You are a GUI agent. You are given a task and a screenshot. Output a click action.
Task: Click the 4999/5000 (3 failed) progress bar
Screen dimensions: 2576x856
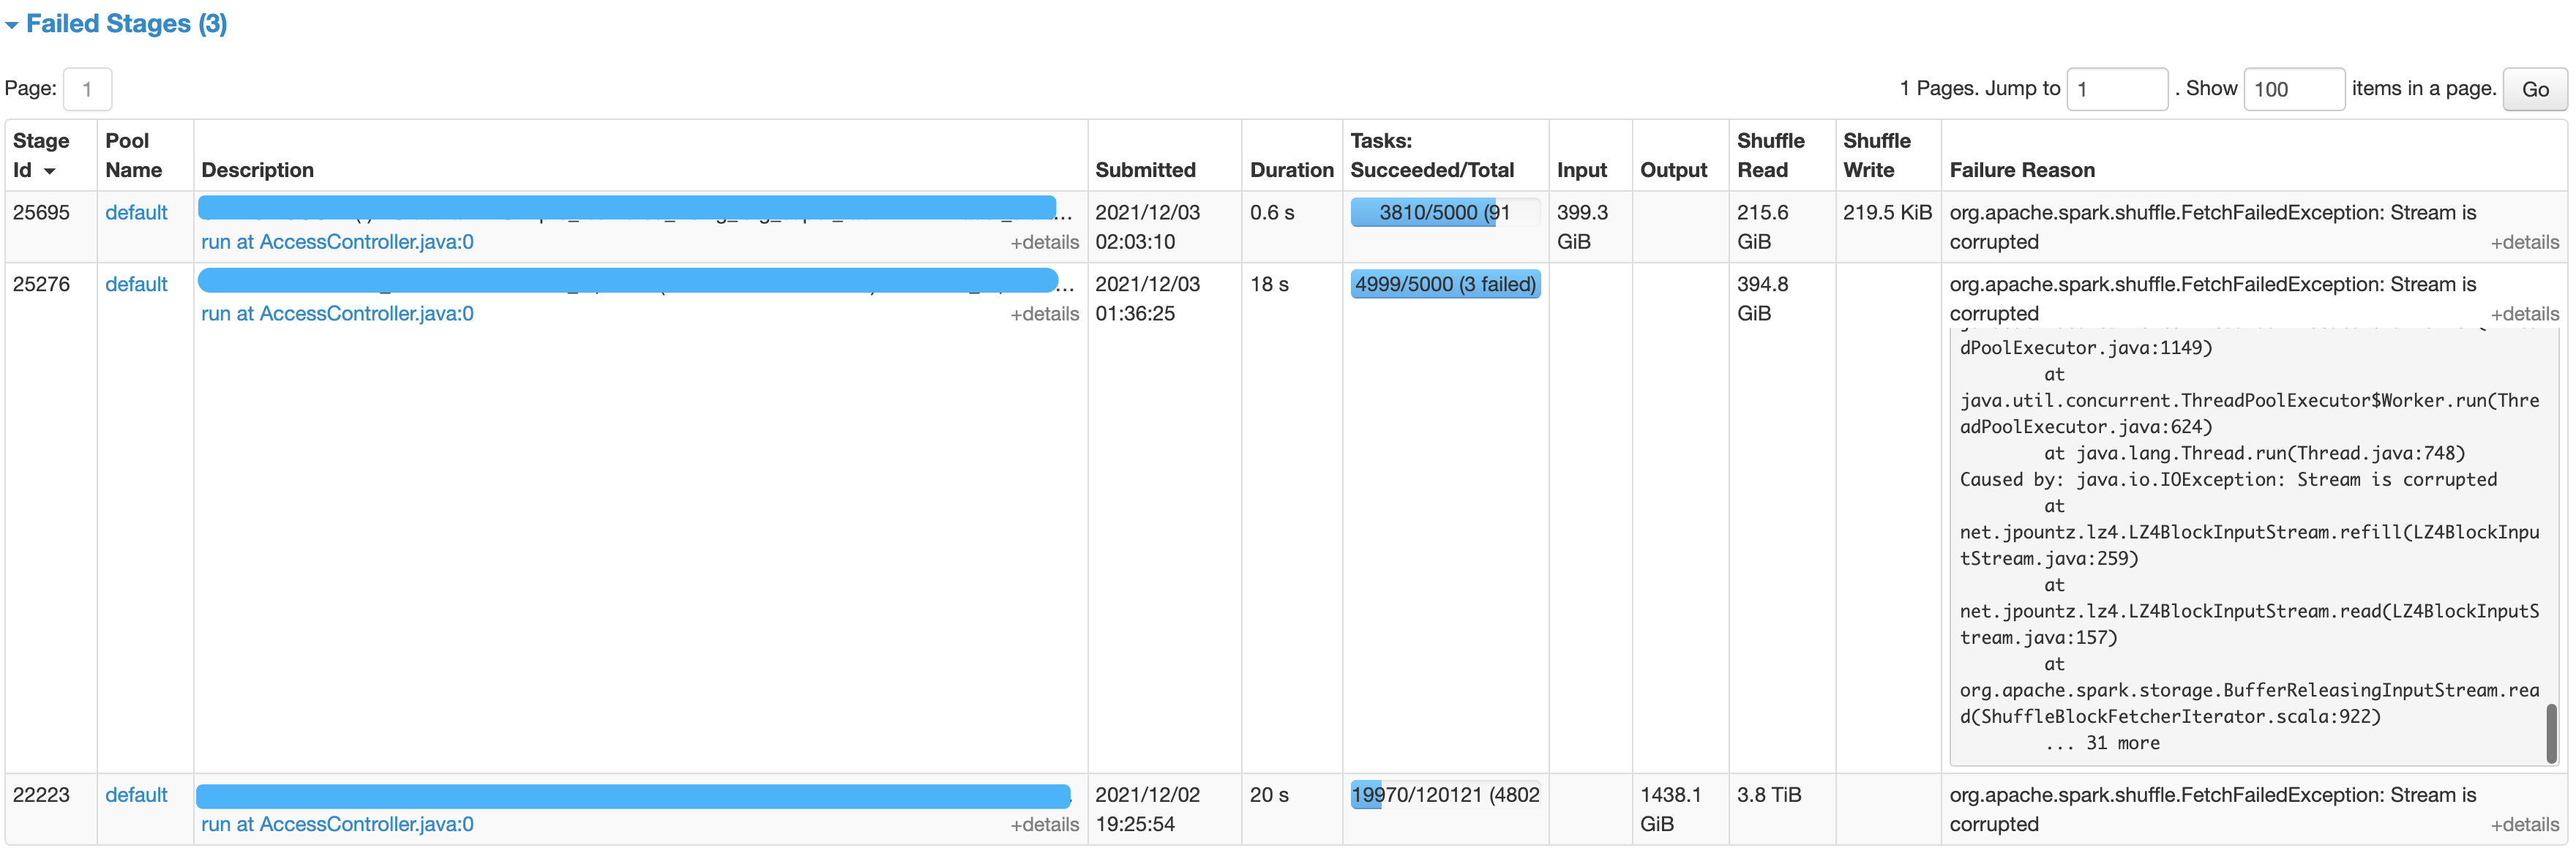pyautogui.click(x=1445, y=284)
